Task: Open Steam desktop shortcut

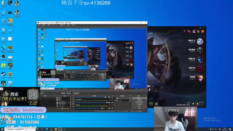Action: coord(3,75)
